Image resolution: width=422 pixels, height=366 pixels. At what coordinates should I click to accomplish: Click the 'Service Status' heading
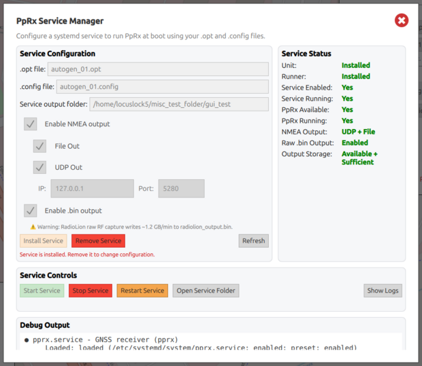(x=306, y=54)
